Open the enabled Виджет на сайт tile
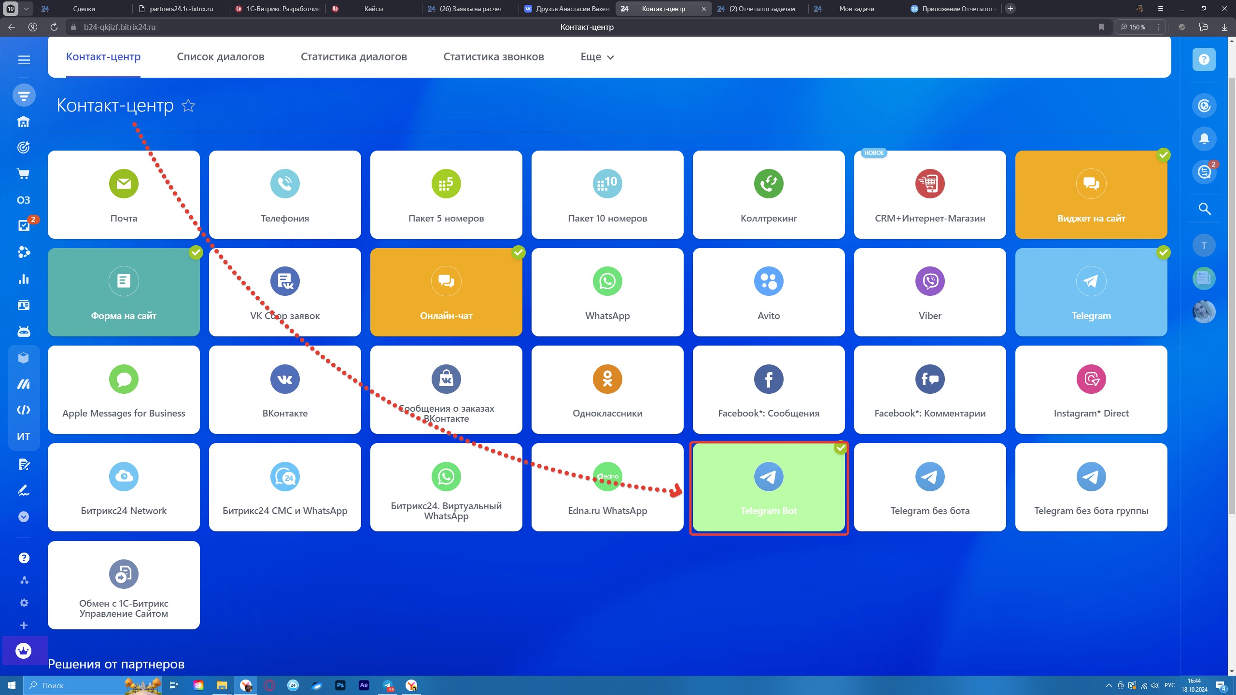The width and height of the screenshot is (1236, 695). pyautogui.click(x=1091, y=195)
